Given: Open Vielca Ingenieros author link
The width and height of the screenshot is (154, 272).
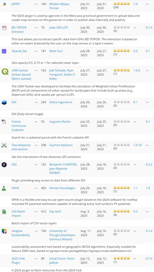Looking at the screenshot, I should pos(61,102).
